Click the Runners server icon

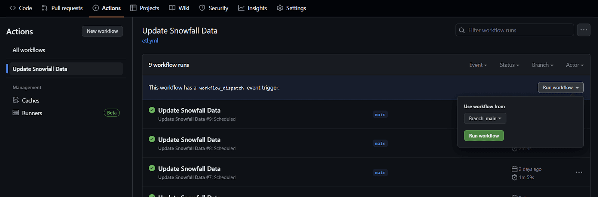(16, 113)
